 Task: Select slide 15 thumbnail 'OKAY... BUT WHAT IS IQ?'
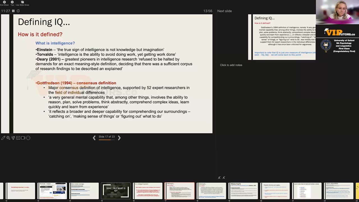click(x=116, y=191)
